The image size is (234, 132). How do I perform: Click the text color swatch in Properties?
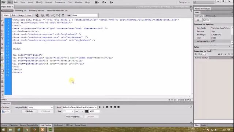pos(87,111)
